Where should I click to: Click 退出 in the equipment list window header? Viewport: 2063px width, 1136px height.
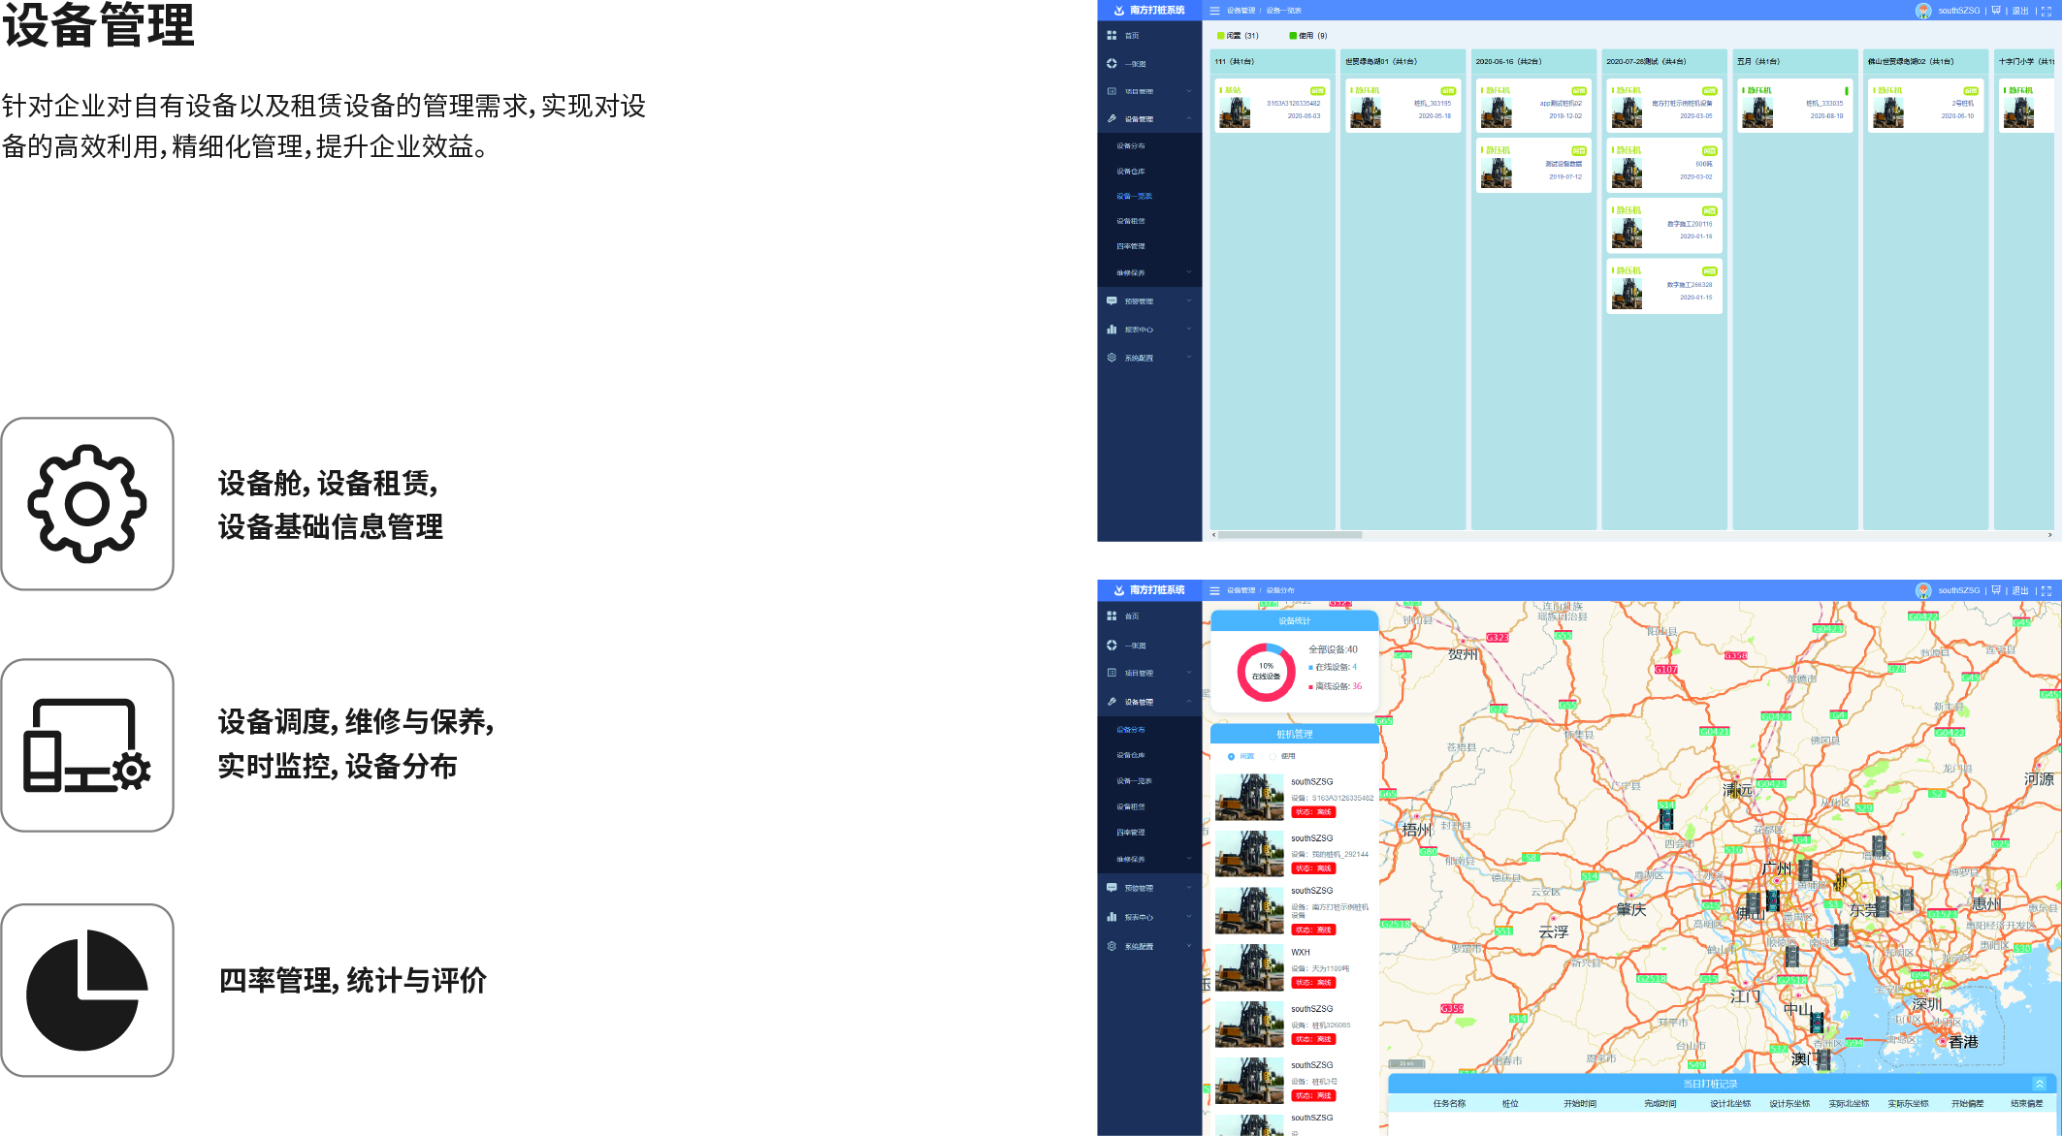[2020, 11]
